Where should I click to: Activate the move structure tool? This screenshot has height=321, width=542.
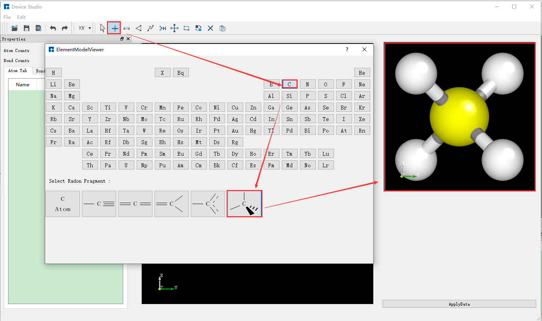(174, 28)
